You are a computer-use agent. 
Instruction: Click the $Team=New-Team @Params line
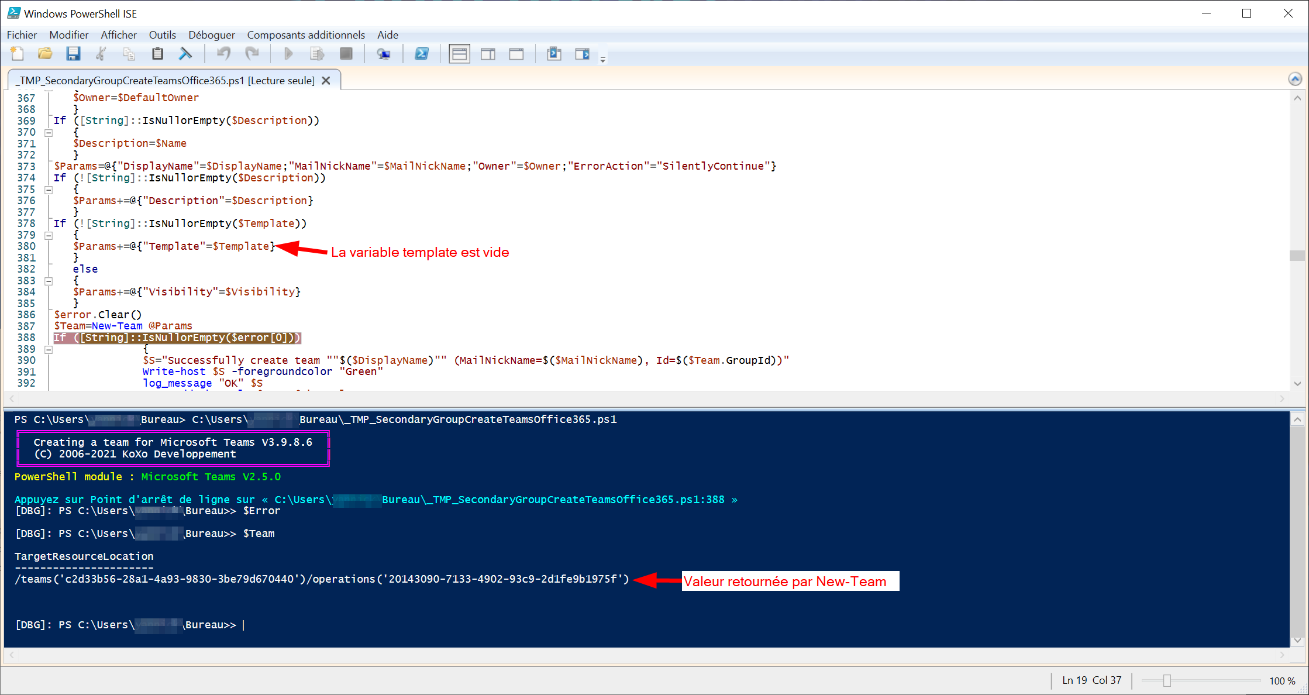tap(123, 326)
